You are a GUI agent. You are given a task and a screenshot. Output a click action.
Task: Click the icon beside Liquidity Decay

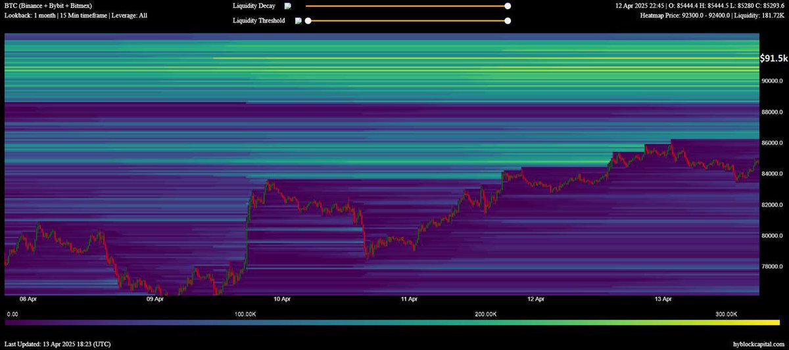[287, 6]
